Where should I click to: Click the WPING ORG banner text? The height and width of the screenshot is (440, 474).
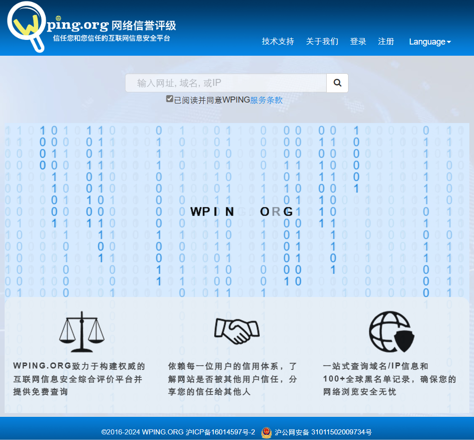[242, 212]
